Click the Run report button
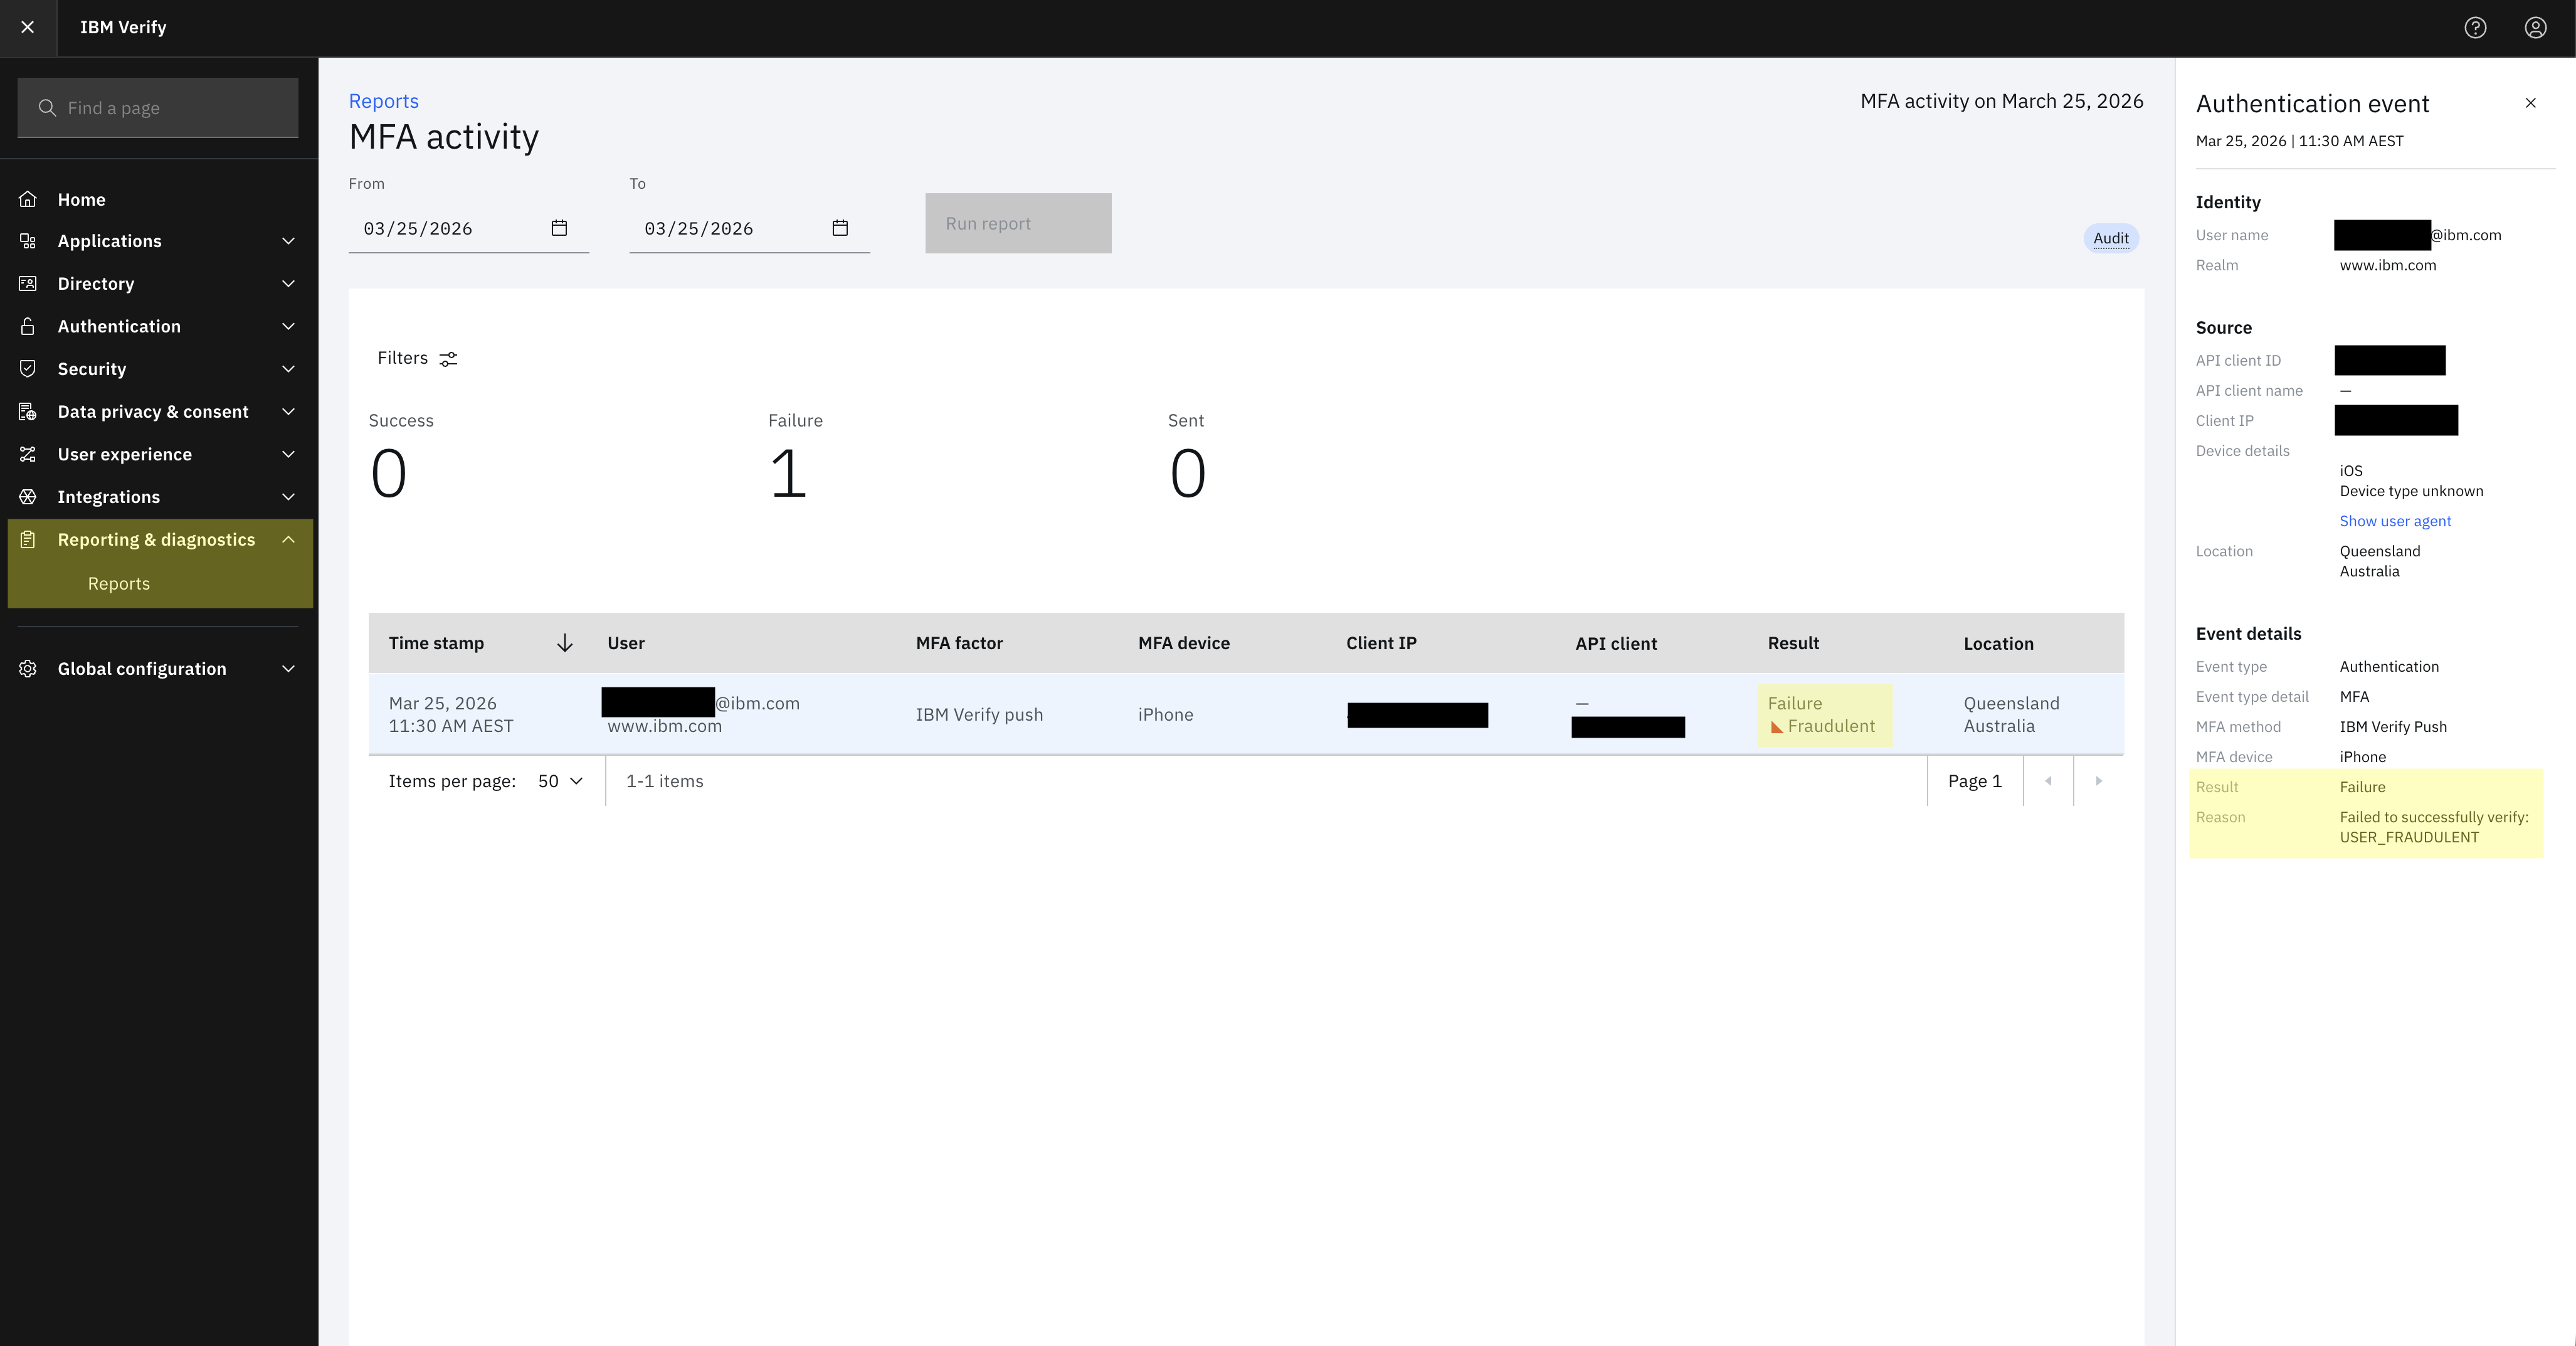This screenshot has height=1346, width=2576. [1017, 223]
